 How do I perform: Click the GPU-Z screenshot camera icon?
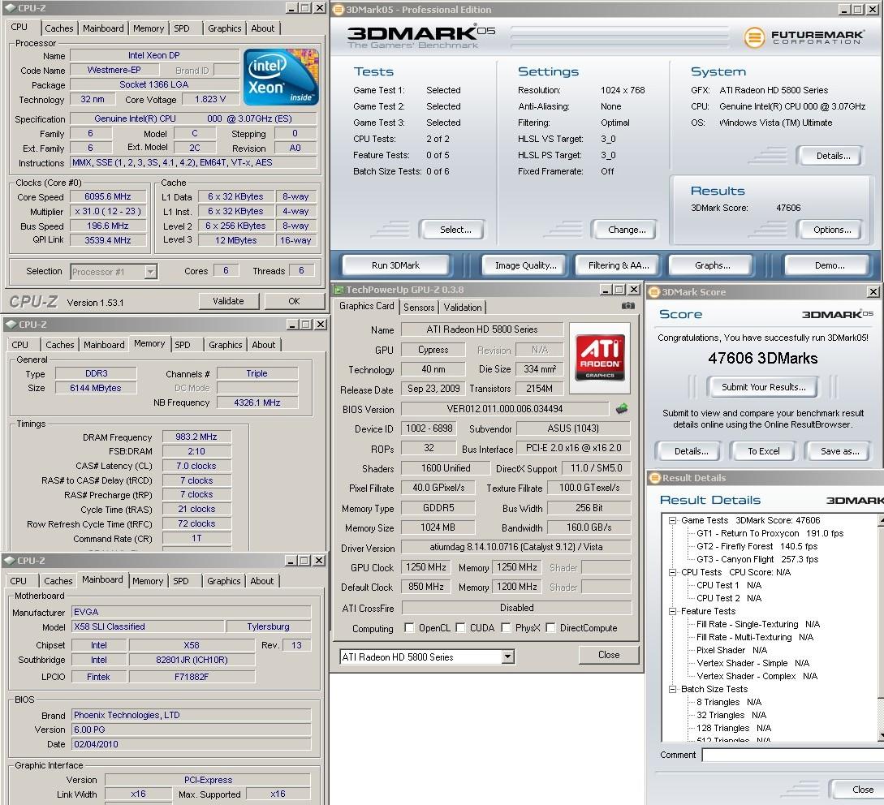(627, 306)
